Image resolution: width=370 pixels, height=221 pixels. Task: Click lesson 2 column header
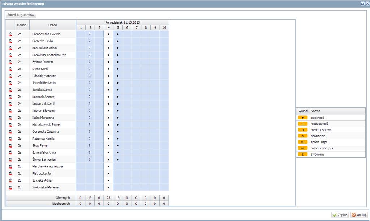90,27
